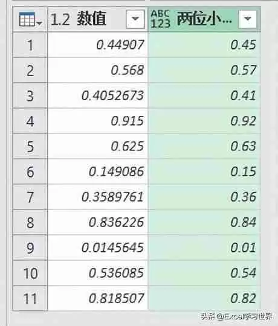The image size is (278, 326).
Task: Click the ABC 123 data type icon
Action: (x=160, y=19)
